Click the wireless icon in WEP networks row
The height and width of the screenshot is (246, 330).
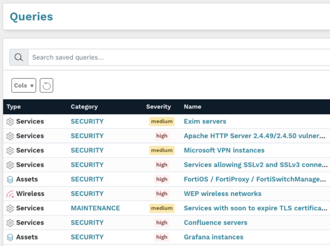click(10, 194)
